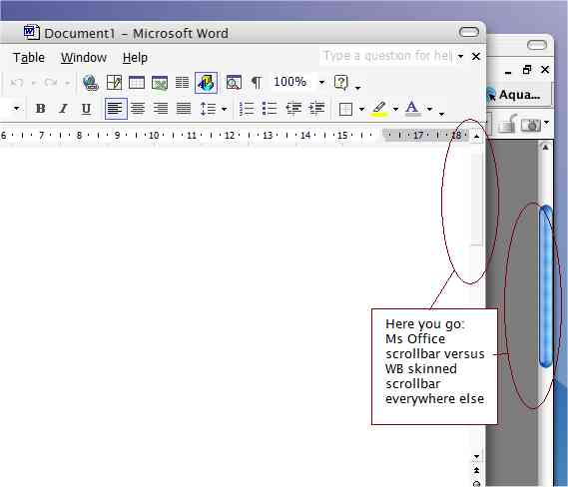Click the disabled Undo arrow icon

tap(17, 83)
